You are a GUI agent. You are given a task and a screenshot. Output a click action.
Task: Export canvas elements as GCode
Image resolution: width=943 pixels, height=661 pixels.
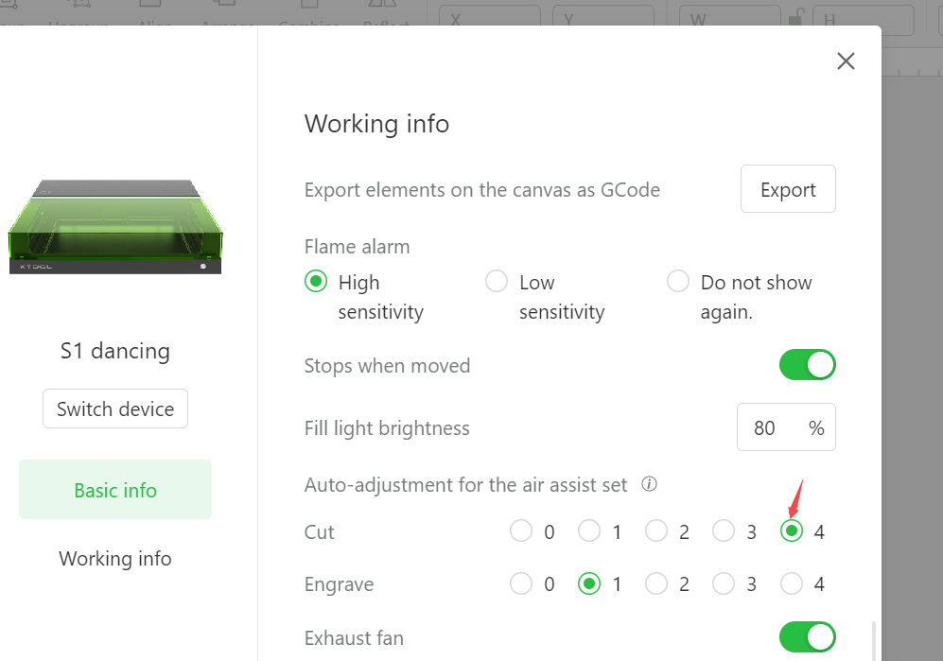(x=788, y=189)
